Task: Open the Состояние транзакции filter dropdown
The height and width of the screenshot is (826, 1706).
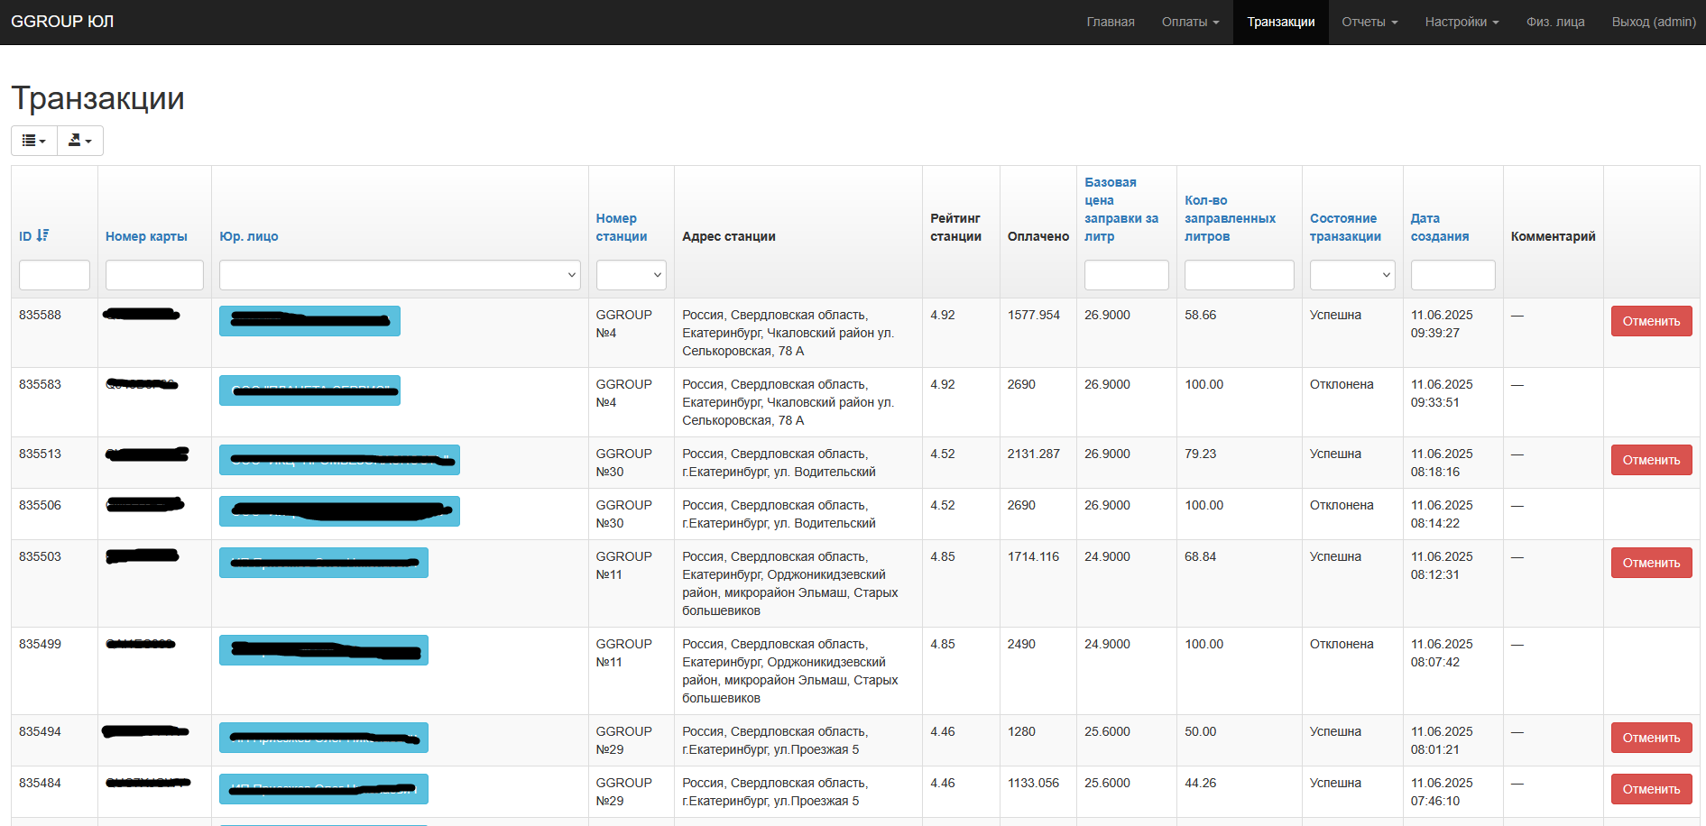Action: (x=1352, y=275)
